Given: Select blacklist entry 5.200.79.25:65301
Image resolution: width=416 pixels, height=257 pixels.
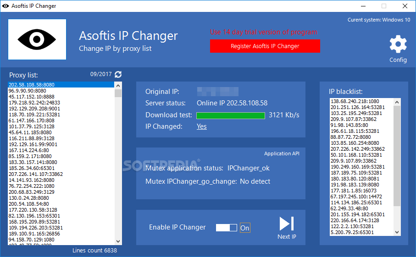Looking at the screenshot, I should pos(361,232).
